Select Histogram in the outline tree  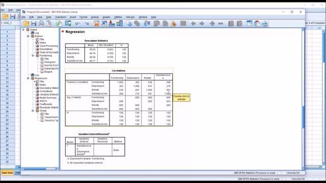pos(50,62)
